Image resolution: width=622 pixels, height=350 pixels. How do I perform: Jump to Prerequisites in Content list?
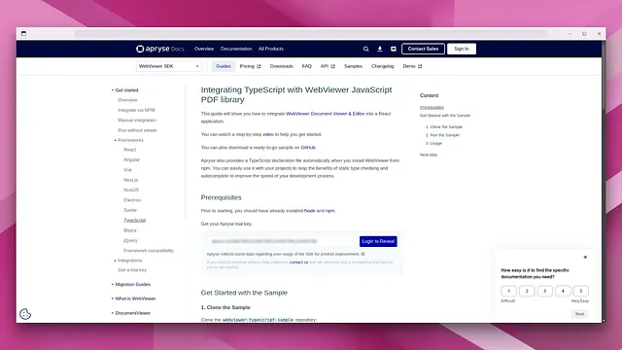[432, 108]
